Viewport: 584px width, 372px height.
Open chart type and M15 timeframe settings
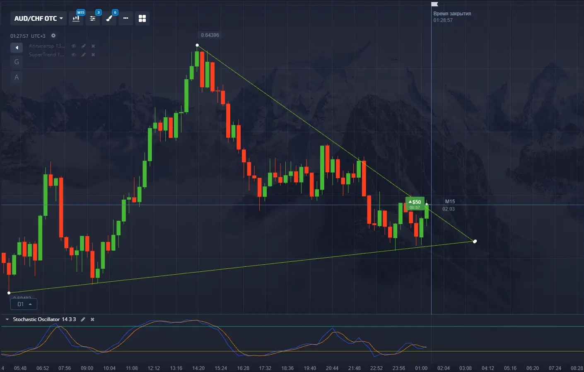[x=76, y=18]
